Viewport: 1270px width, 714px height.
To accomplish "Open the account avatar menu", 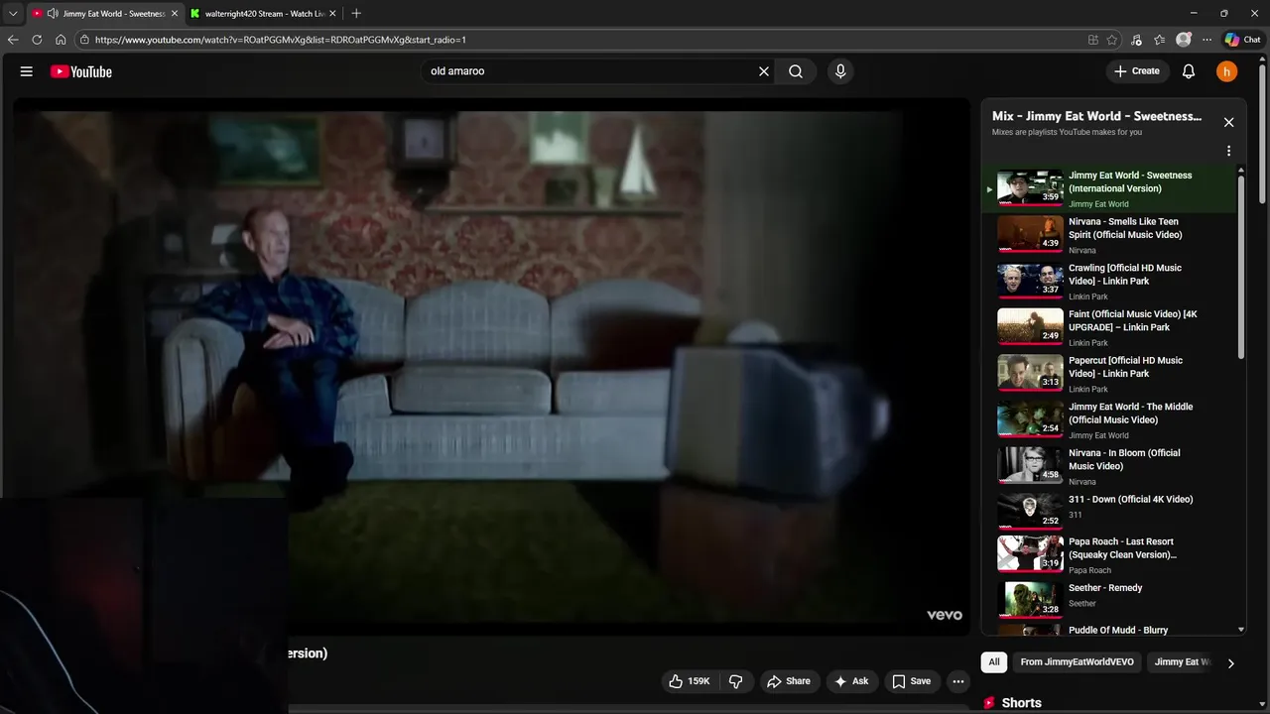I will tap(1227, 71).
